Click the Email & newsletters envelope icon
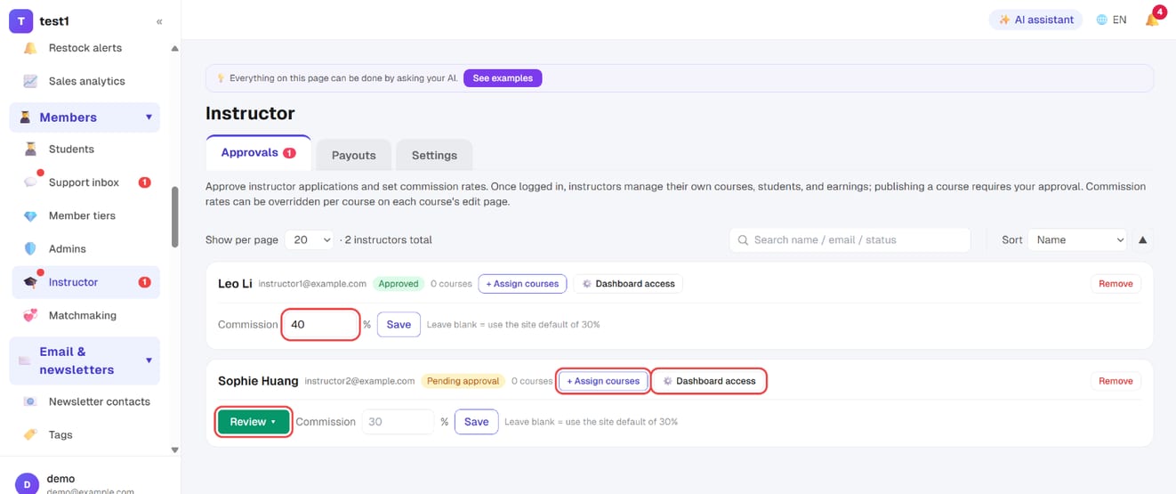 [x=25, y=360]
